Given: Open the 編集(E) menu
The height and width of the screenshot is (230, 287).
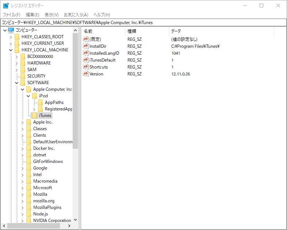Looking at the screenshot, I should (x=32, y=15).
